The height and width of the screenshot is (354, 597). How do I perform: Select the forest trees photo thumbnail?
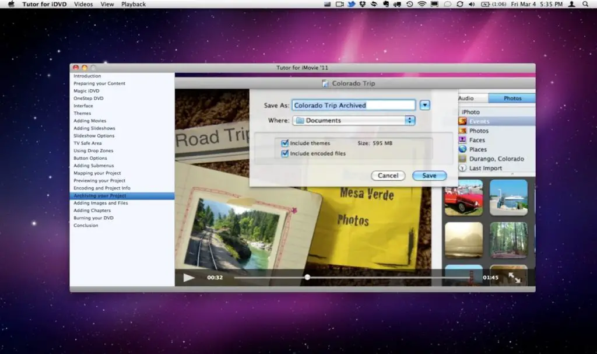508,240
